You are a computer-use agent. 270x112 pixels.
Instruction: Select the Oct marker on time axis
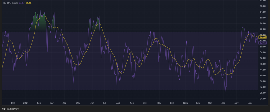(x=145, y=103)
